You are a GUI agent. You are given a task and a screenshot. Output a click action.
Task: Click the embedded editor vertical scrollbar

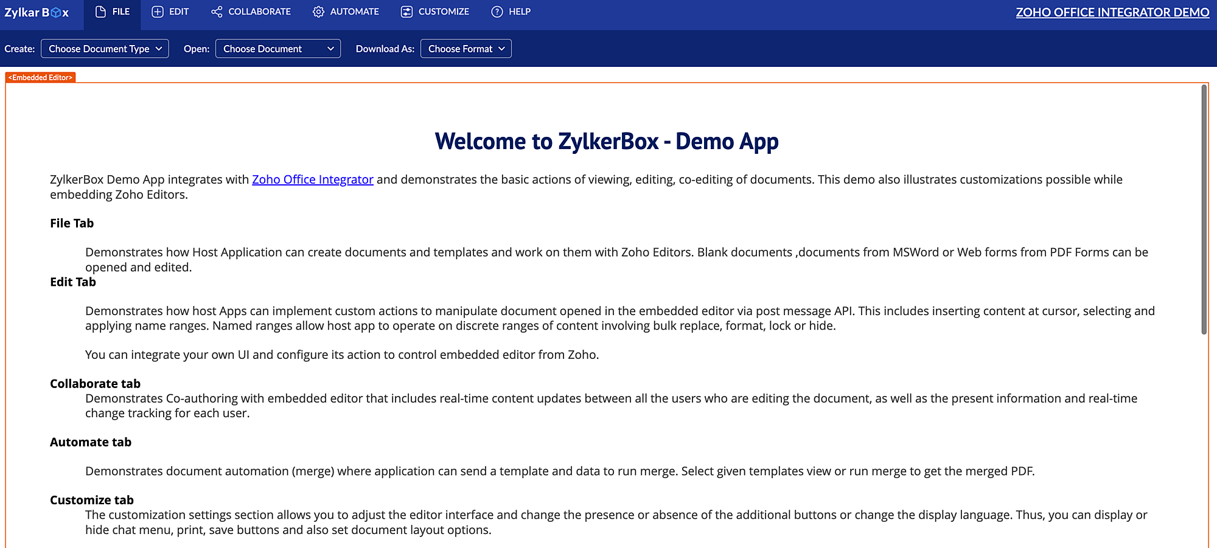[1204, 210]
